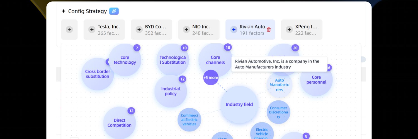Screen dimensions: 418x139
Task: Select the Tesla, Inc. company card
Action: pyautogui.click(x=104, y=29)
